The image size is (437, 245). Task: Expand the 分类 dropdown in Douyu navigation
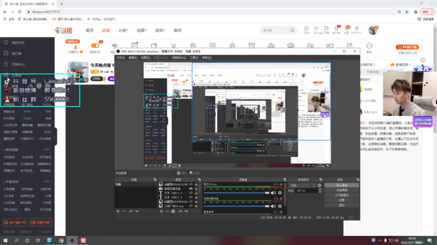[123, 30]
